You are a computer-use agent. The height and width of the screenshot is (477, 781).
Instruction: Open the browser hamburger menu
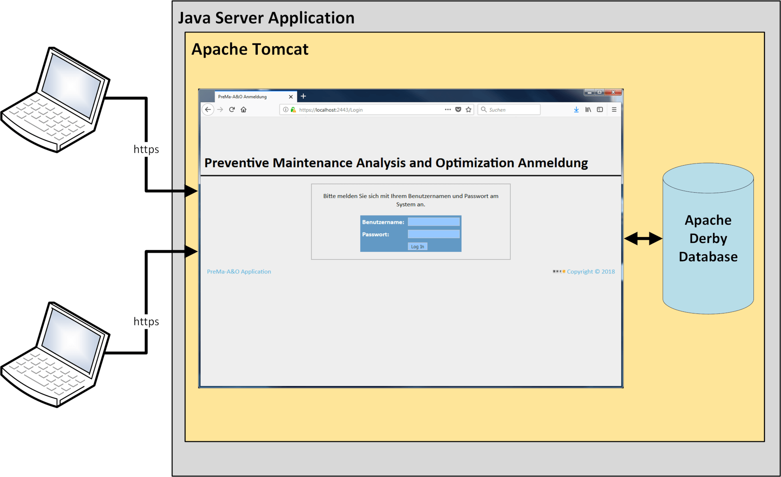614,110
